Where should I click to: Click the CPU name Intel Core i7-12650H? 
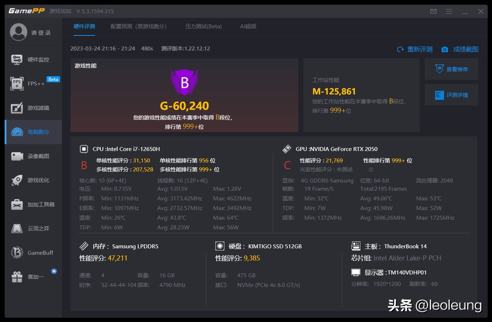(x=133, y=149)
